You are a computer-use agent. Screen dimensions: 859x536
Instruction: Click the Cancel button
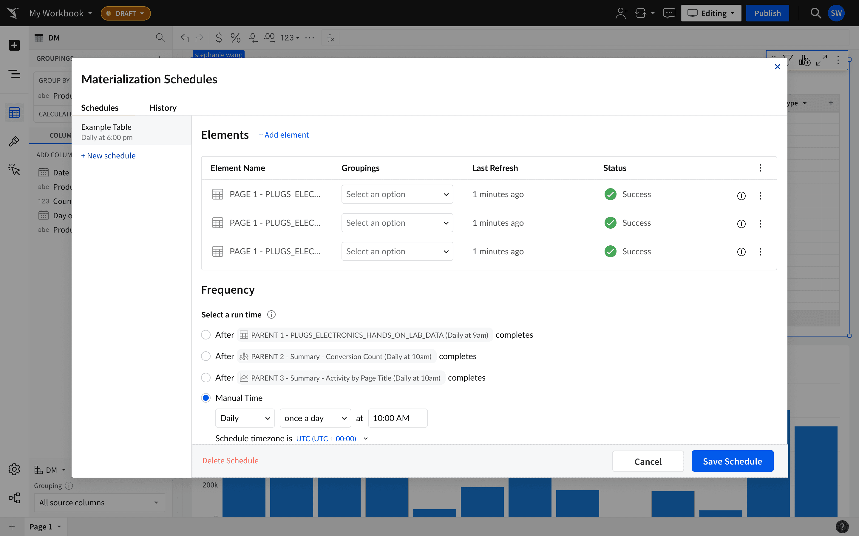(x=648, y=461)
